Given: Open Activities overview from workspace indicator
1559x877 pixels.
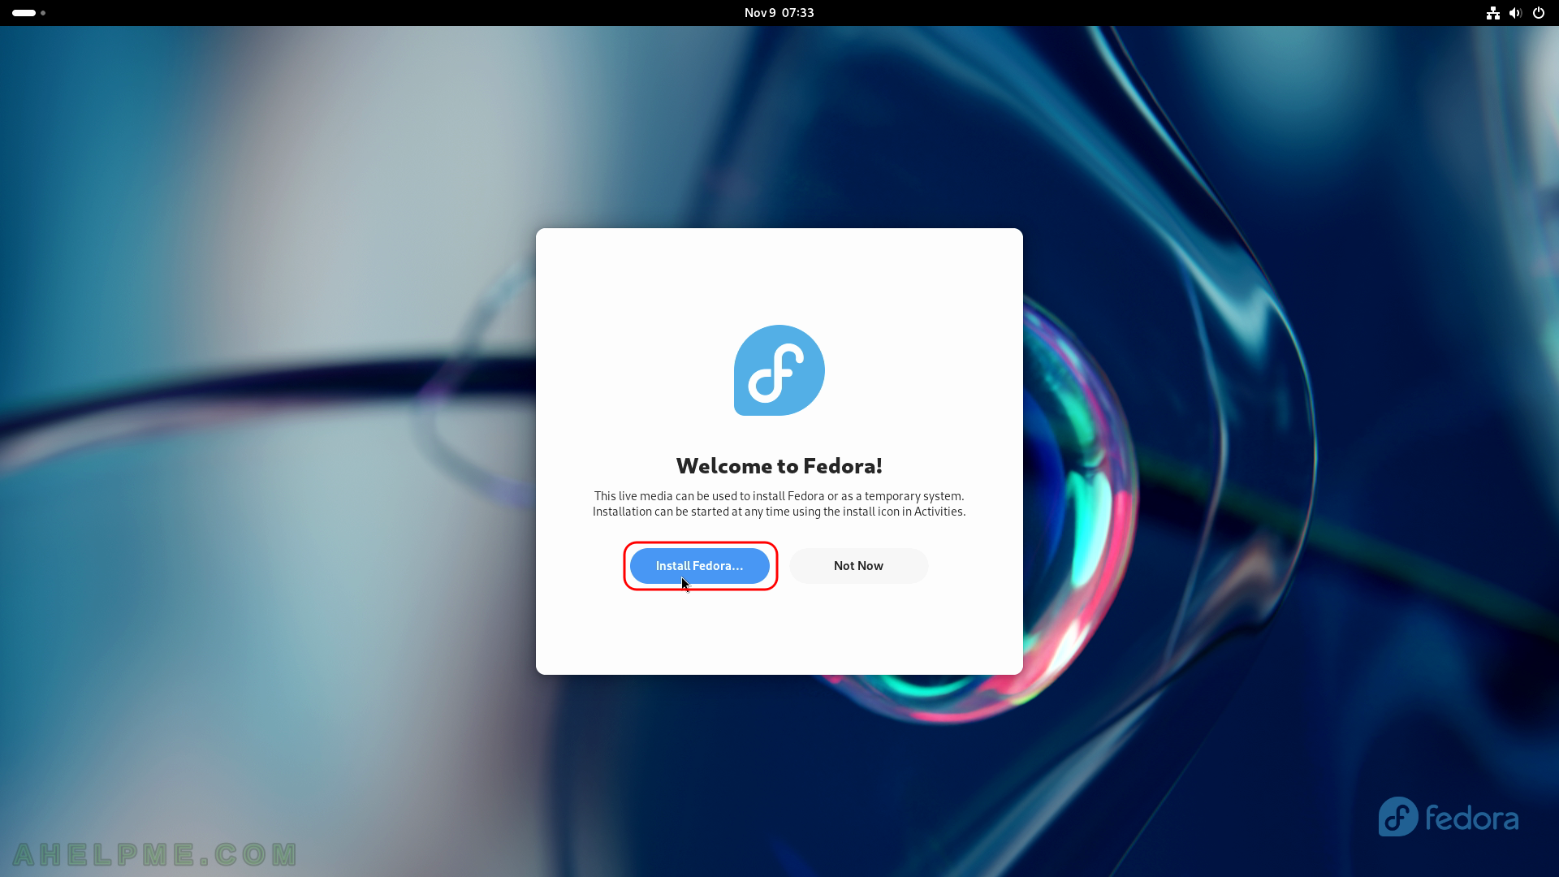Looking at the screenshot, I should pyautogui.click(x=28, y=13).
